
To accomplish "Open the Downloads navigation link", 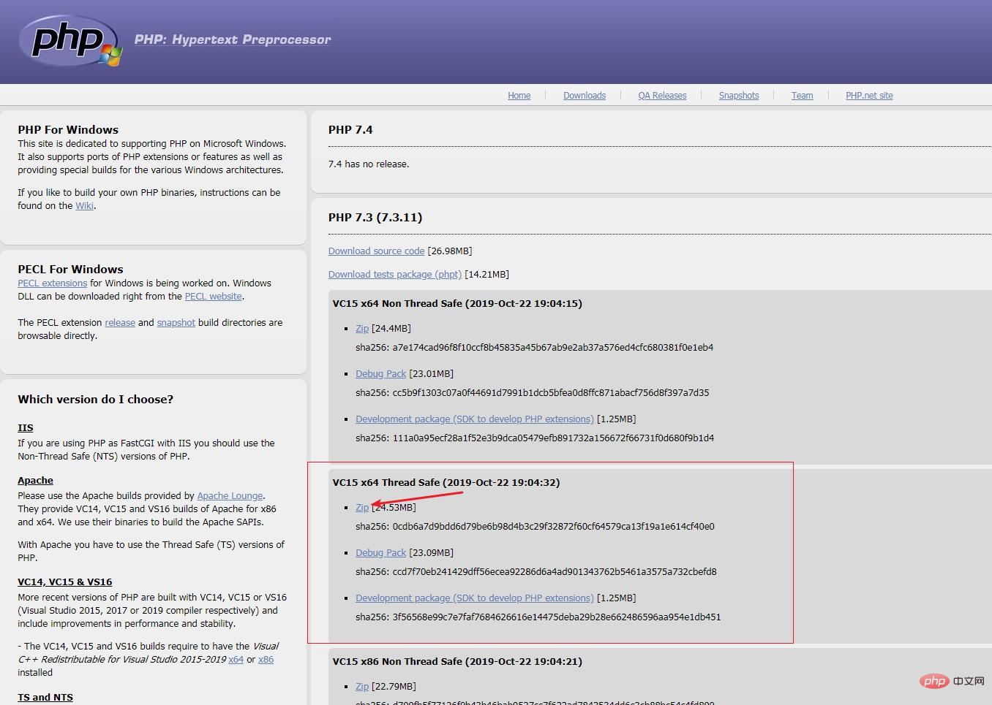I will (585, 96).
